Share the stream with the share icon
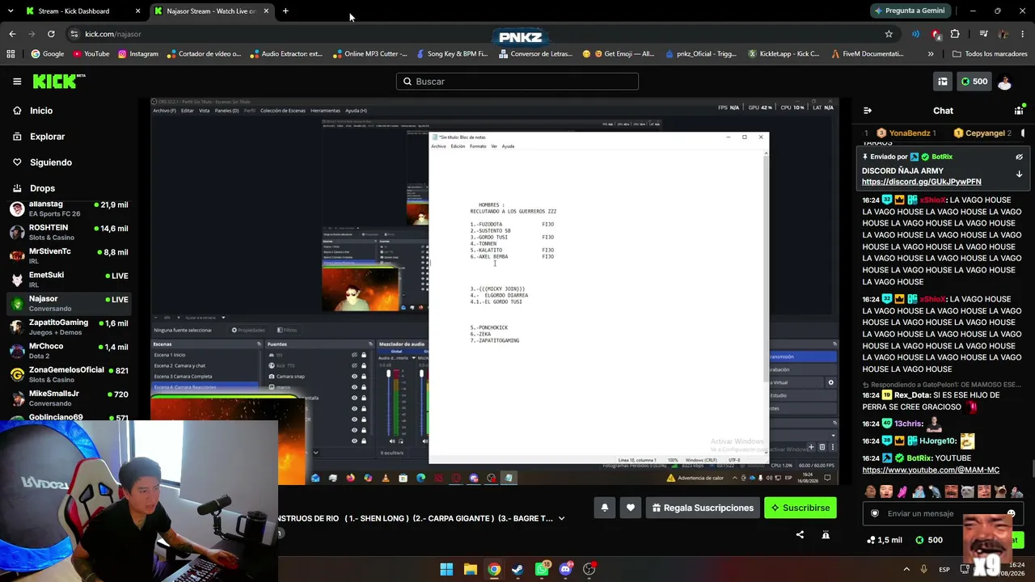The width and height of the screenshot is (1035, 582). tap(800, 534)
